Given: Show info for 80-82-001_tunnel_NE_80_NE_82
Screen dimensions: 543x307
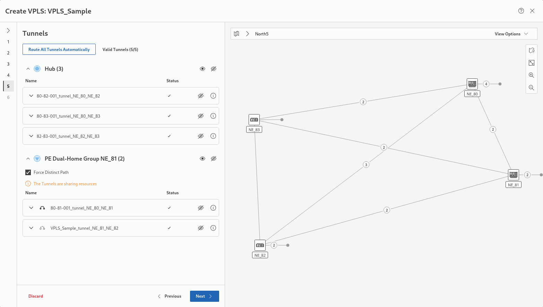Looking at the screenshot, I should coord(213,96).
